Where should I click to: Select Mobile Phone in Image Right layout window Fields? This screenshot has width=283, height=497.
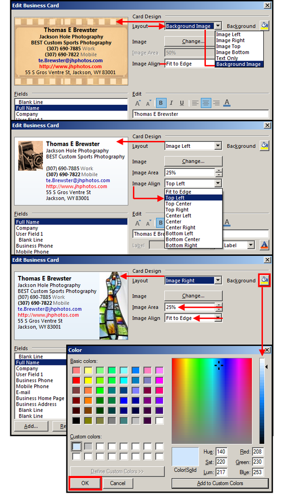(41, 386)
